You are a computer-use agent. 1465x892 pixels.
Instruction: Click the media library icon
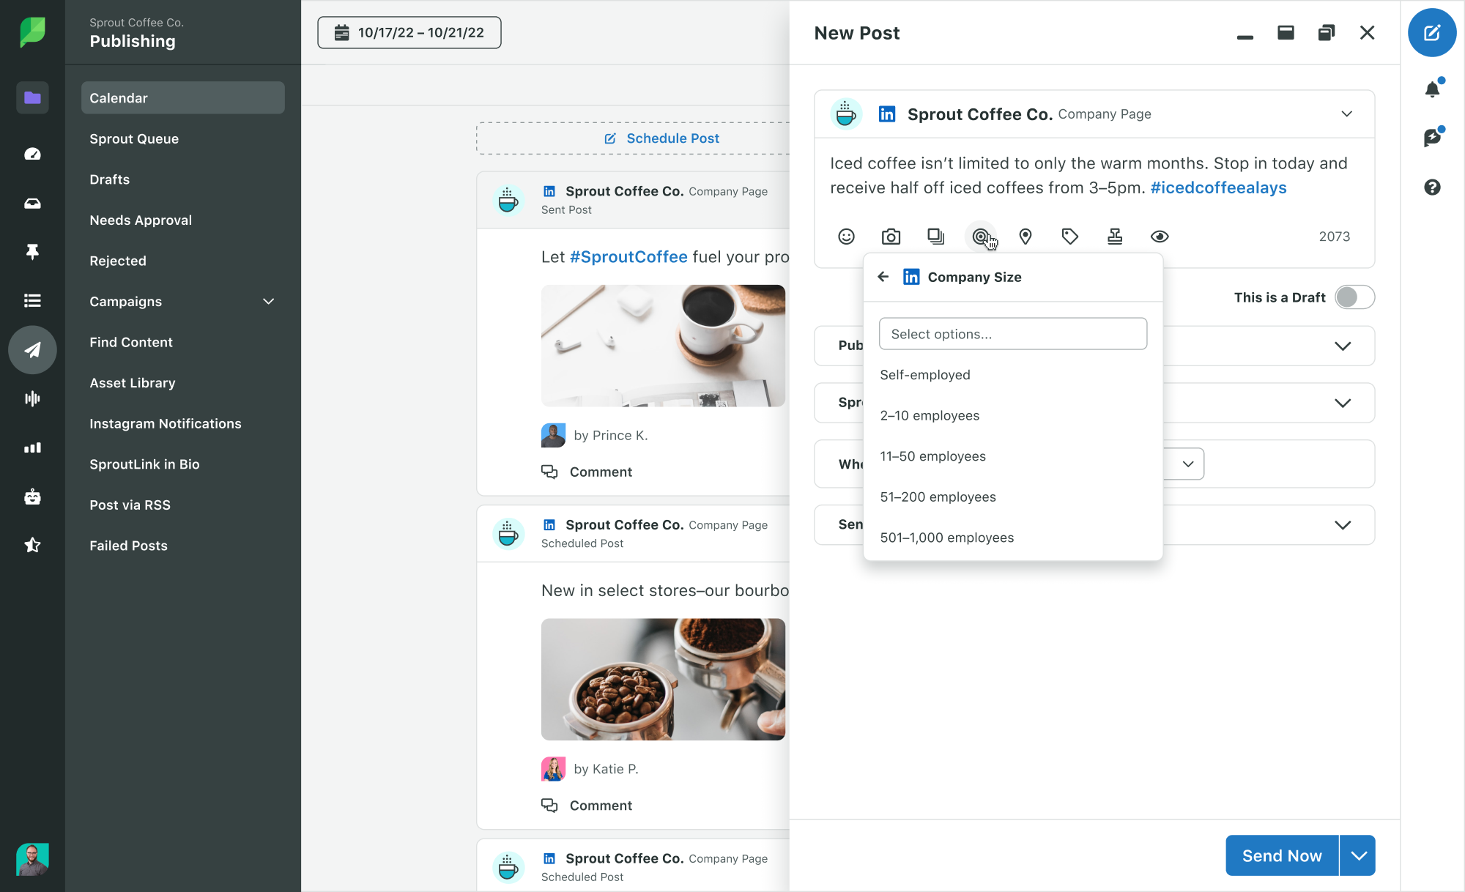coord(937,237)
